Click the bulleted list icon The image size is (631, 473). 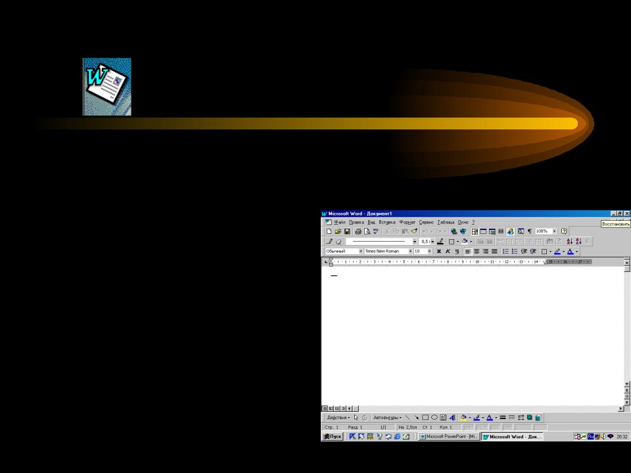(x=515, y=252)
